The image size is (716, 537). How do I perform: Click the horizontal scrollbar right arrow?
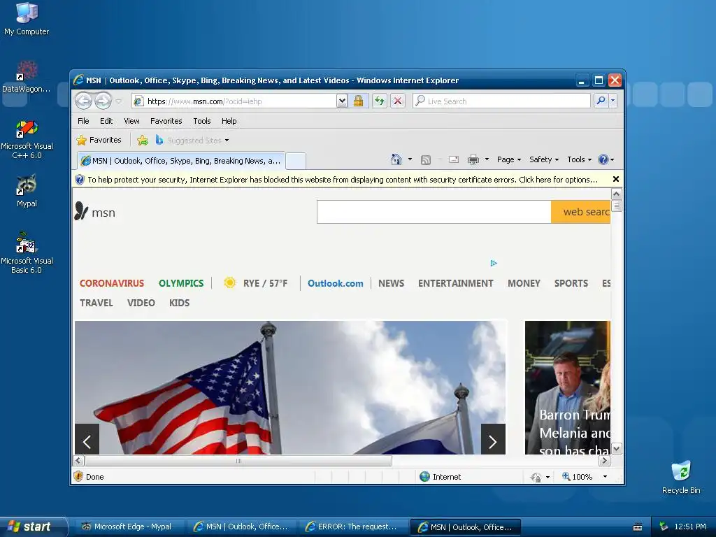pyautogui.click(x=605, y=460)
